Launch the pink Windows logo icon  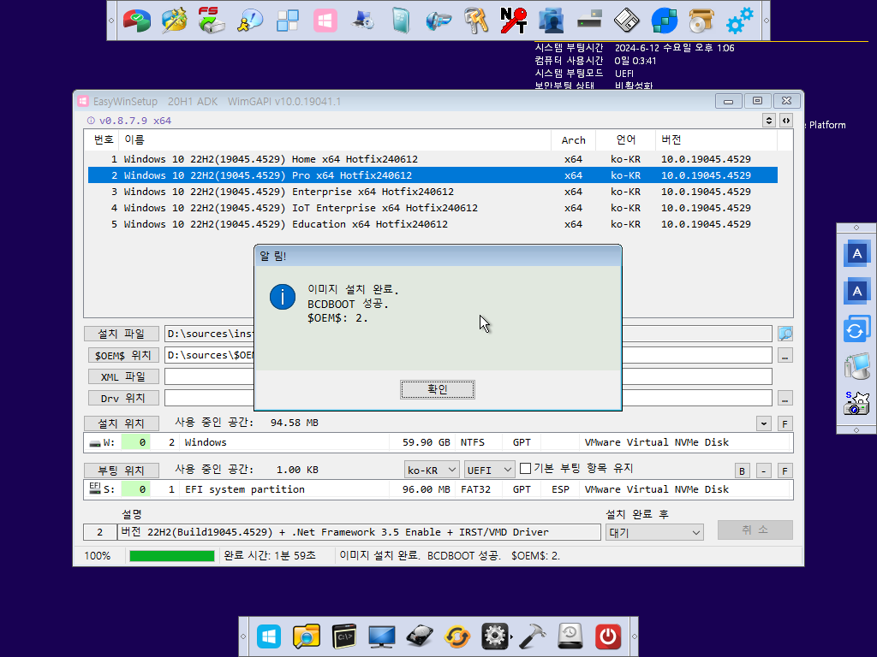[325, 21]
